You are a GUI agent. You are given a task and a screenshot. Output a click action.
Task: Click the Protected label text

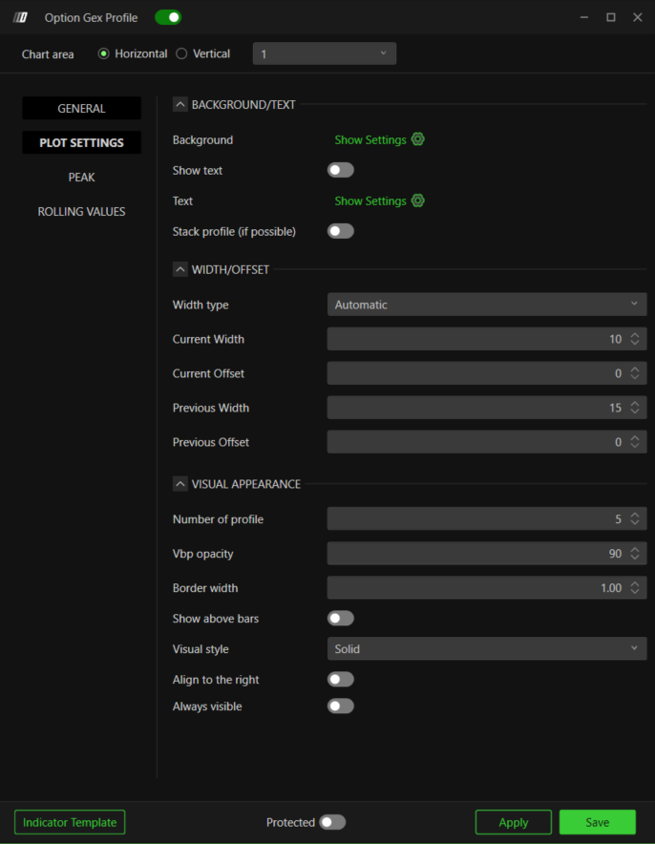pyautogui.click(x=290, y=822)
